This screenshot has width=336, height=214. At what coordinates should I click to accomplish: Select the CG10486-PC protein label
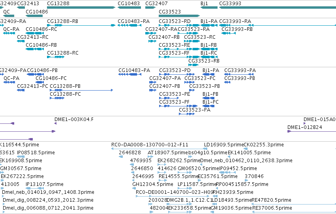pyautogui.click(x=51, y=78)
